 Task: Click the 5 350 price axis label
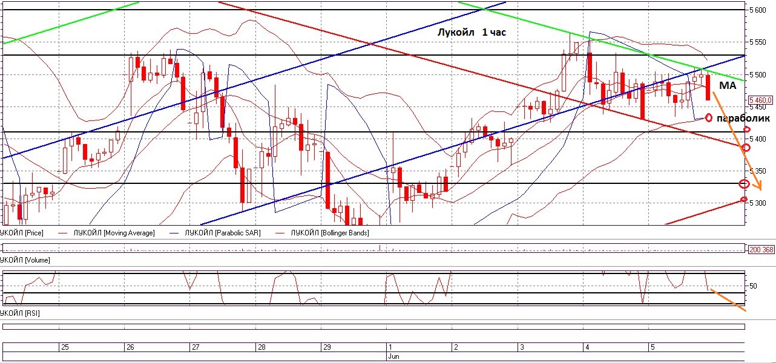[757, 171]
